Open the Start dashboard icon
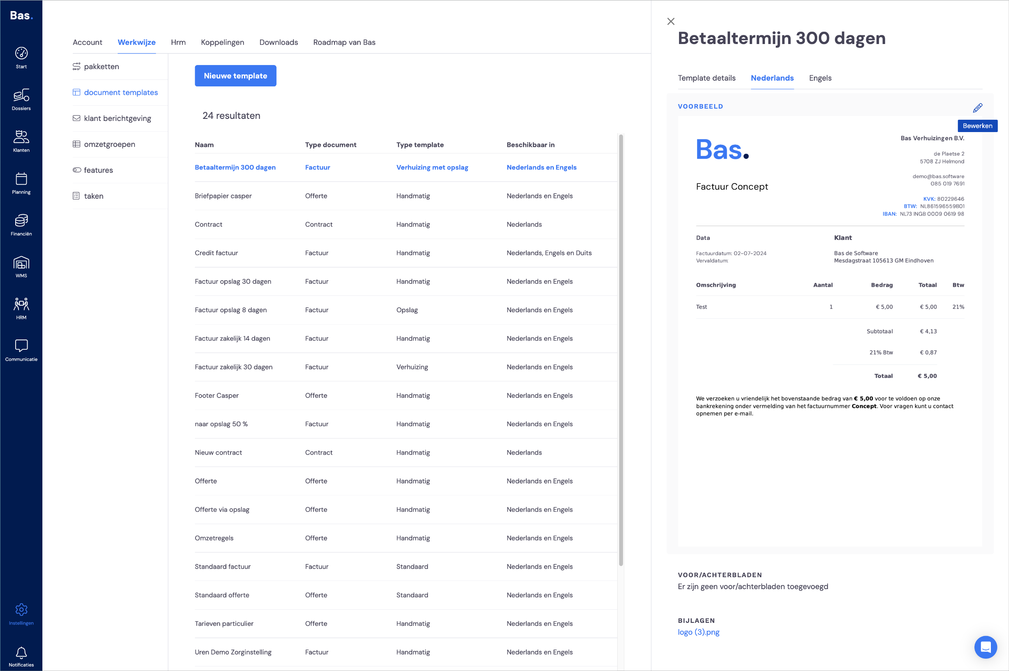This screenshot has height=671, width=1009. [x=21, y=58]
